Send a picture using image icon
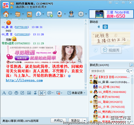This screenshot has height=125, width=134. (x=29, y=93)
